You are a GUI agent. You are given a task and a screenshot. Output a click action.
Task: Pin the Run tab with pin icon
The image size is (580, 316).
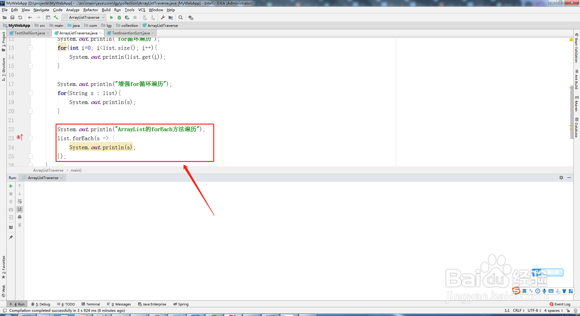click(x=11, y=237)
